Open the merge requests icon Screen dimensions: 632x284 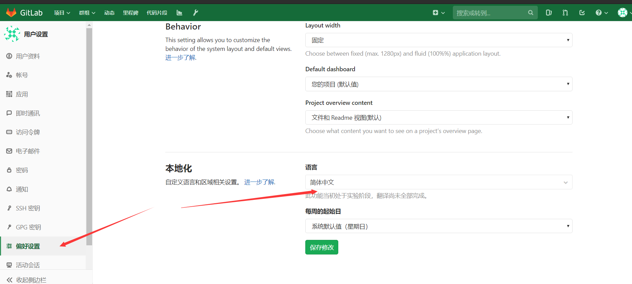[x=565, y=13]
